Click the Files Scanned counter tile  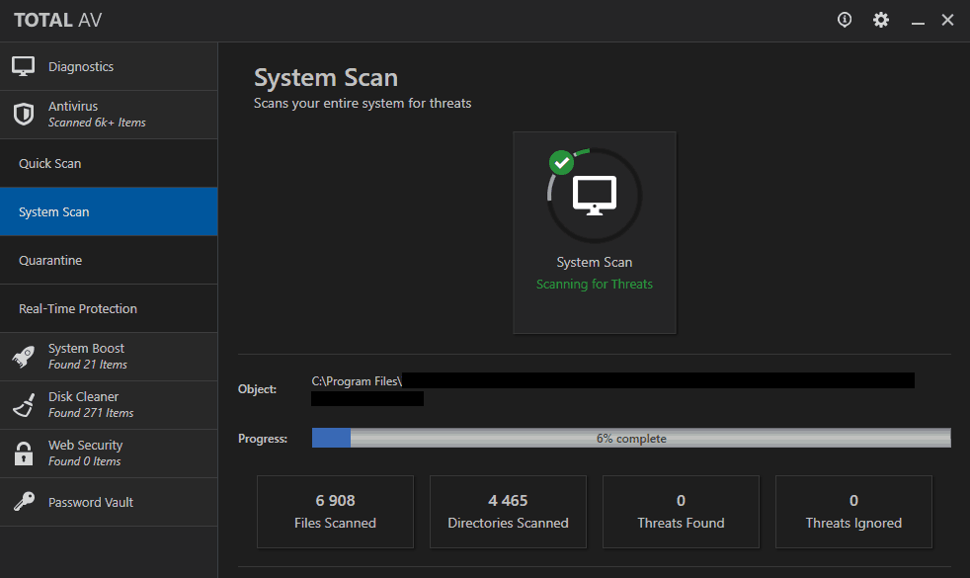pyautogui.click(x=335, y=511)
